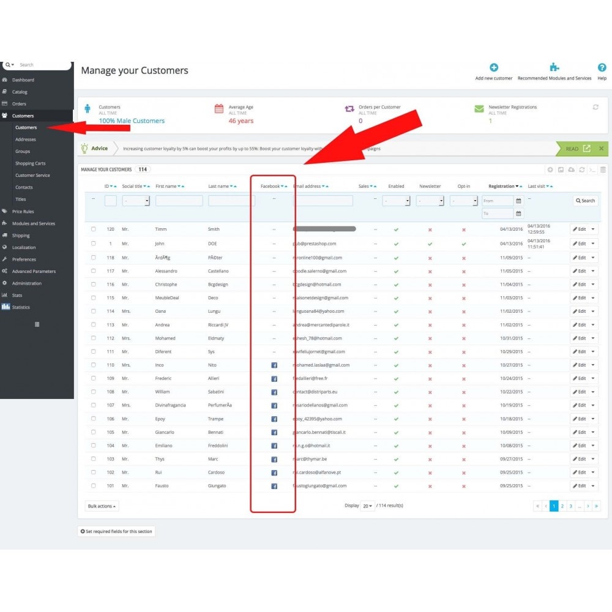This screenshot has width=612, height=612.
Task: Click the Facebook icon in the Fausto Giungato row
Action: coord(274,487)
